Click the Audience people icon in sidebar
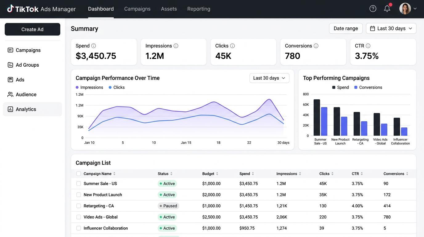 click(10, 94)
